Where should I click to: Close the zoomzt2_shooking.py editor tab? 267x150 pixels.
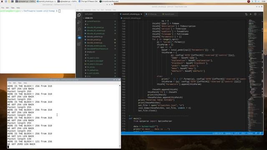(x=141, y=14)
